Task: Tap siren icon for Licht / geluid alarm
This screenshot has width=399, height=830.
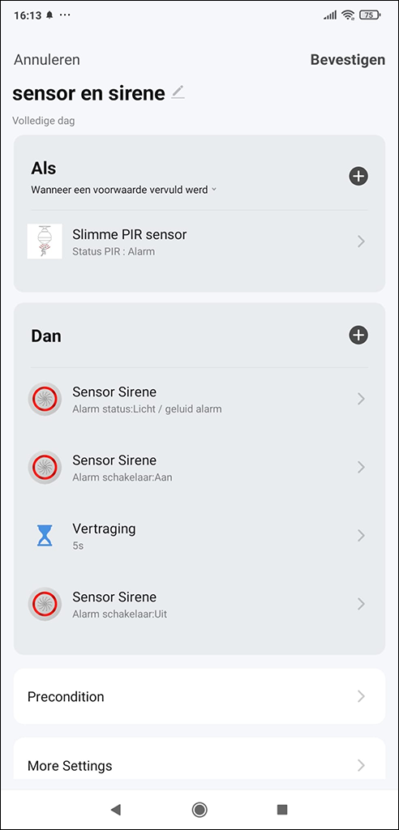Action: coord(45,399)
